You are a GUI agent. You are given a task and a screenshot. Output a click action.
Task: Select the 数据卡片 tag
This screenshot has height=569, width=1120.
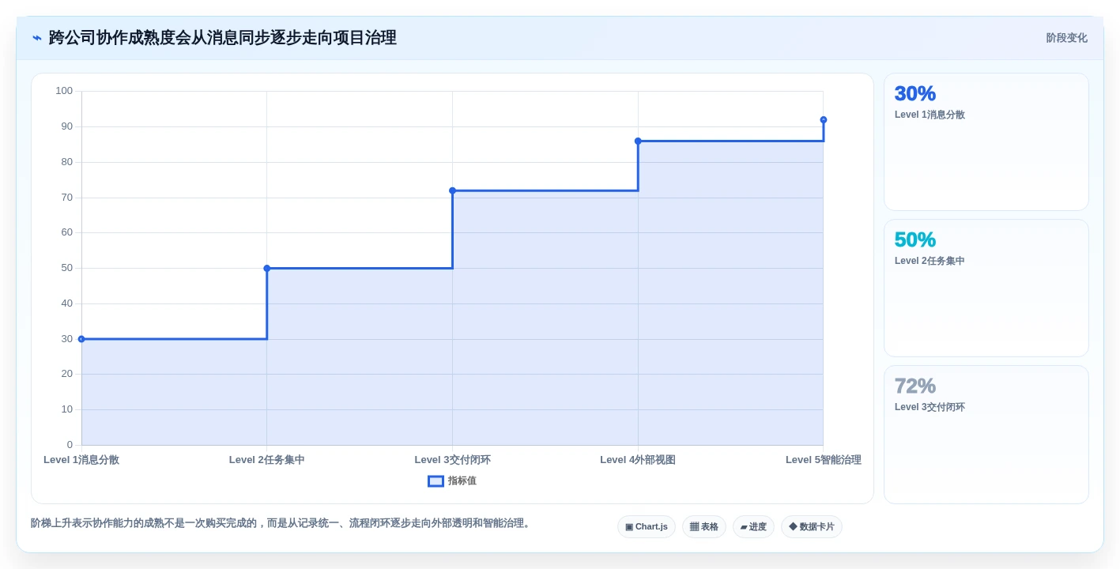click(x=812, y=526)
